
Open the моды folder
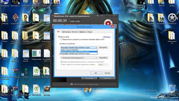click(x=5, y=55)
